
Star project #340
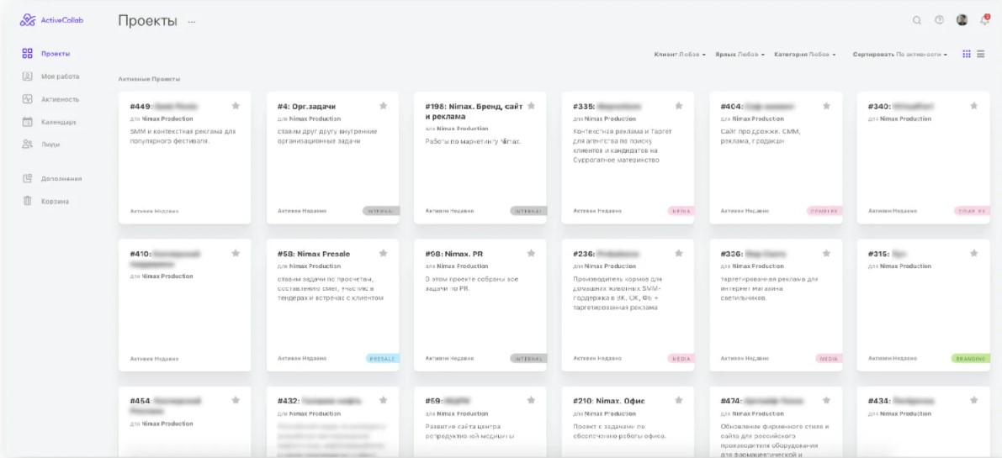click(974, 106)
